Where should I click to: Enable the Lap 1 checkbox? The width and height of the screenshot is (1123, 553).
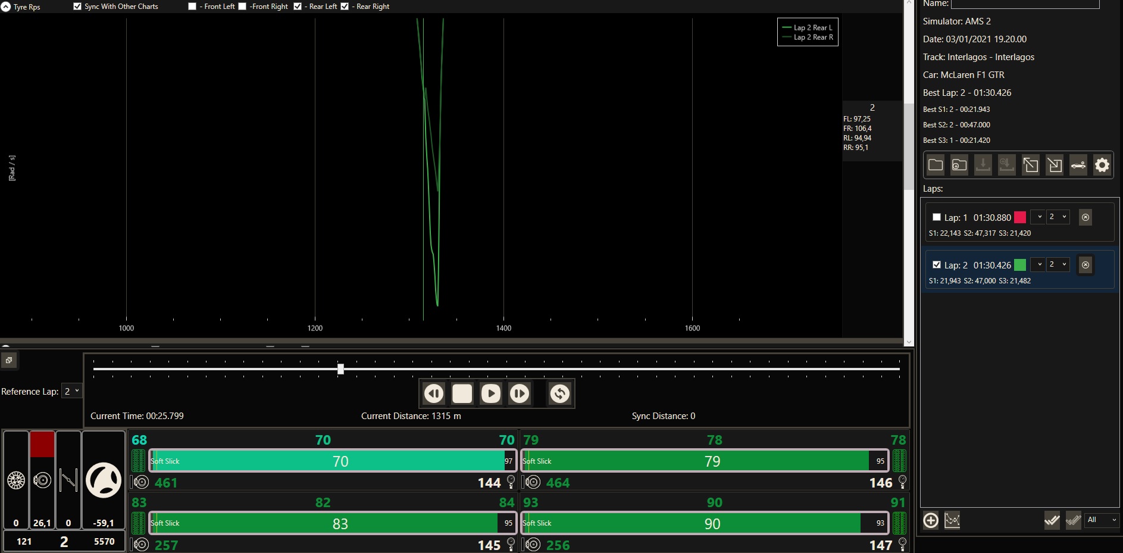pyautogui.click(x=936, y=217)
